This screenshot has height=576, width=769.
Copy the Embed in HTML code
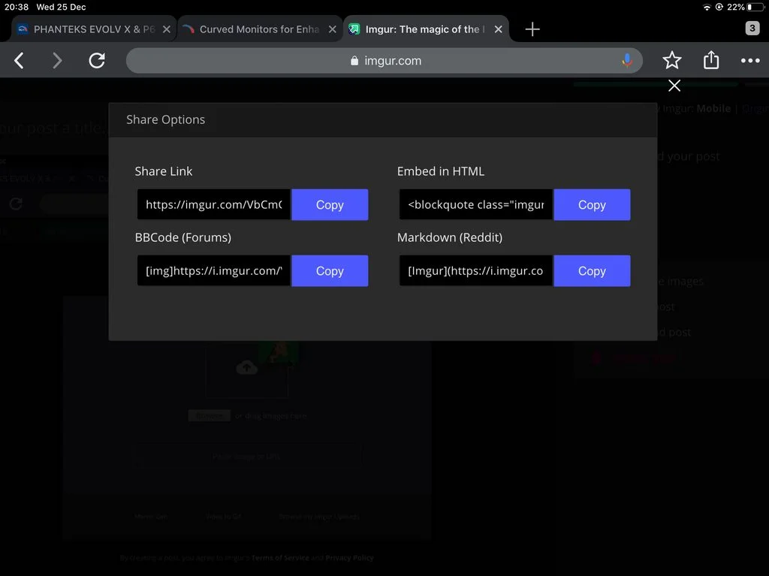[592, 204]
